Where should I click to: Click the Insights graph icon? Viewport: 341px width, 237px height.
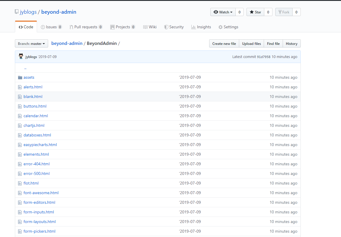pos(193,27)
